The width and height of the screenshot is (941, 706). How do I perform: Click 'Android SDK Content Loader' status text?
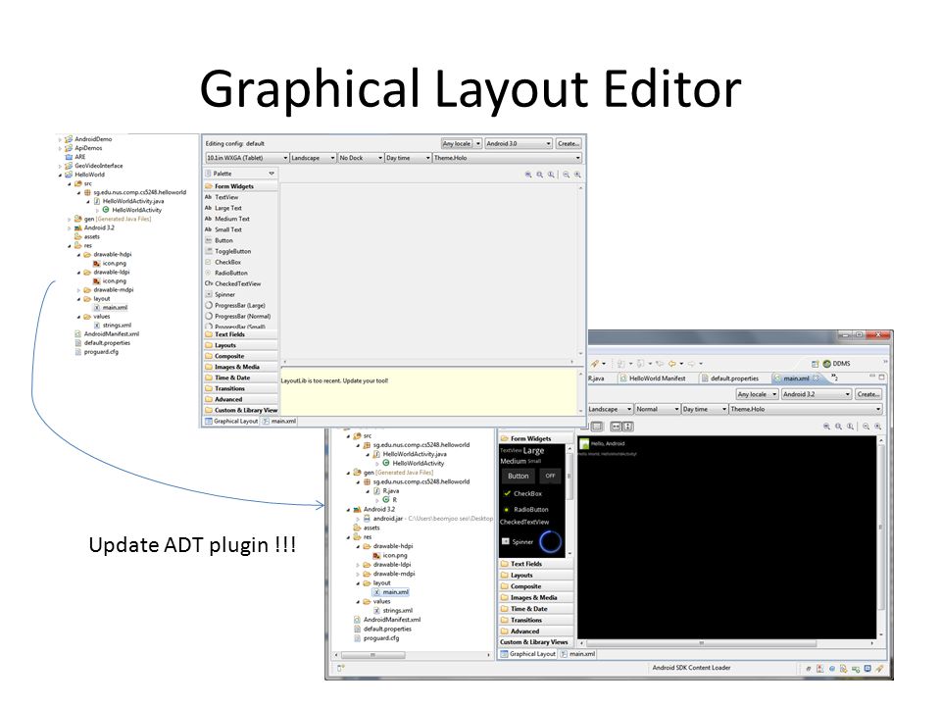pyautogui.click(x=691, y=668)
